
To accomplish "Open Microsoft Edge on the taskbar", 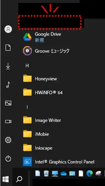I will coord(90,174).
